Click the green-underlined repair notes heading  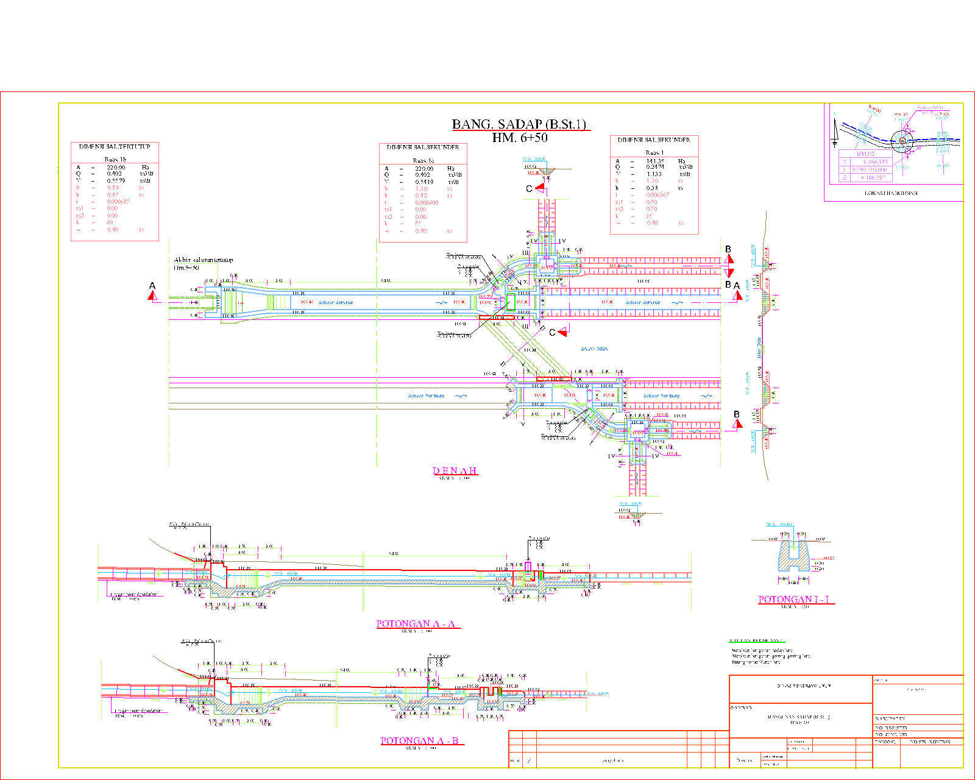coord(757,641)
